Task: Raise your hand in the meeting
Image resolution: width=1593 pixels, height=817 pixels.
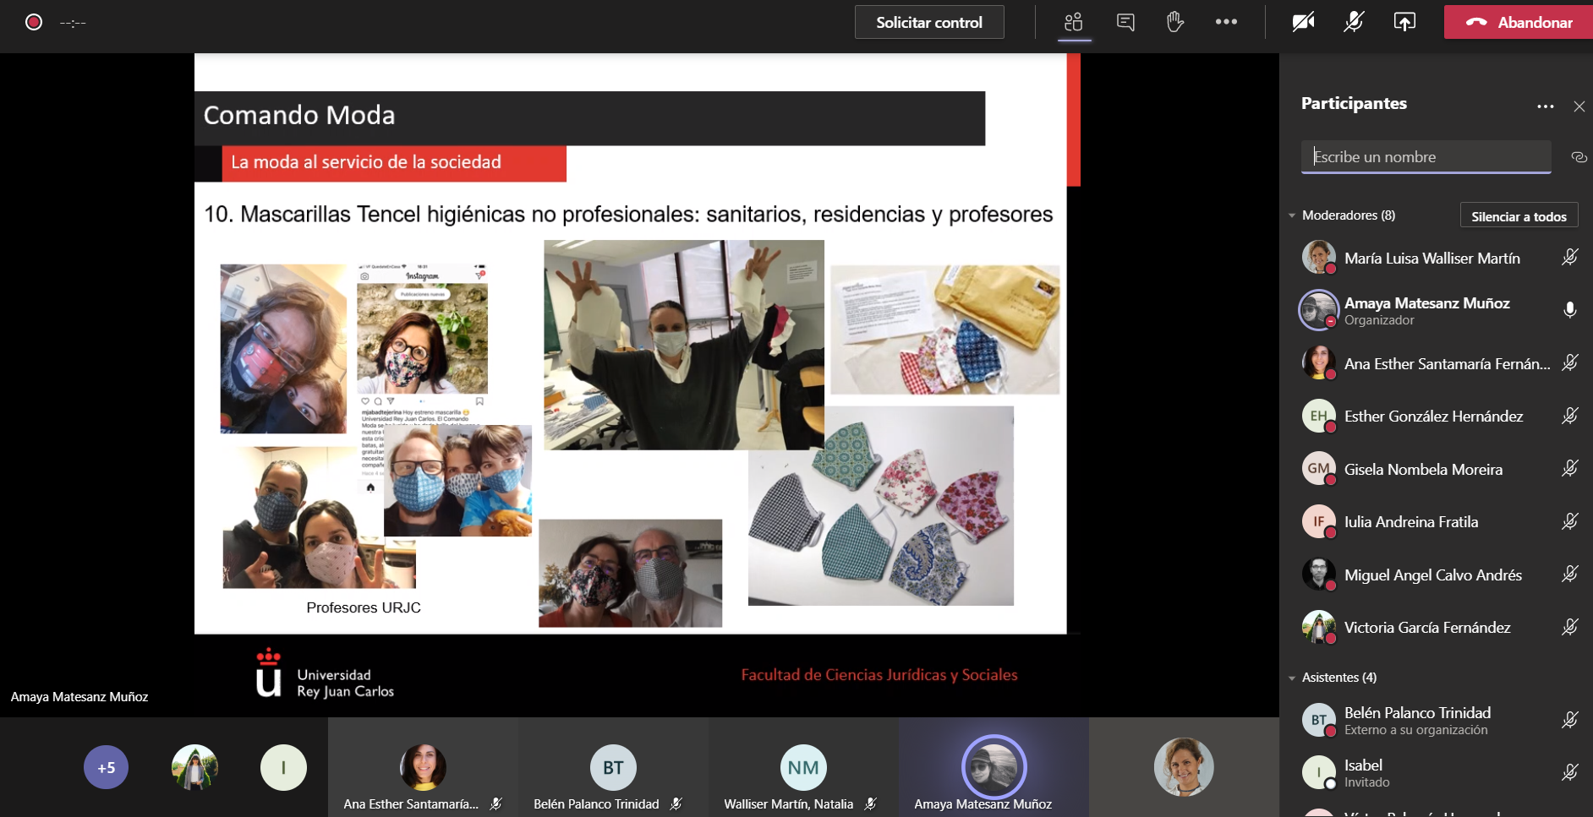Action: click(x=1174, y=22)
